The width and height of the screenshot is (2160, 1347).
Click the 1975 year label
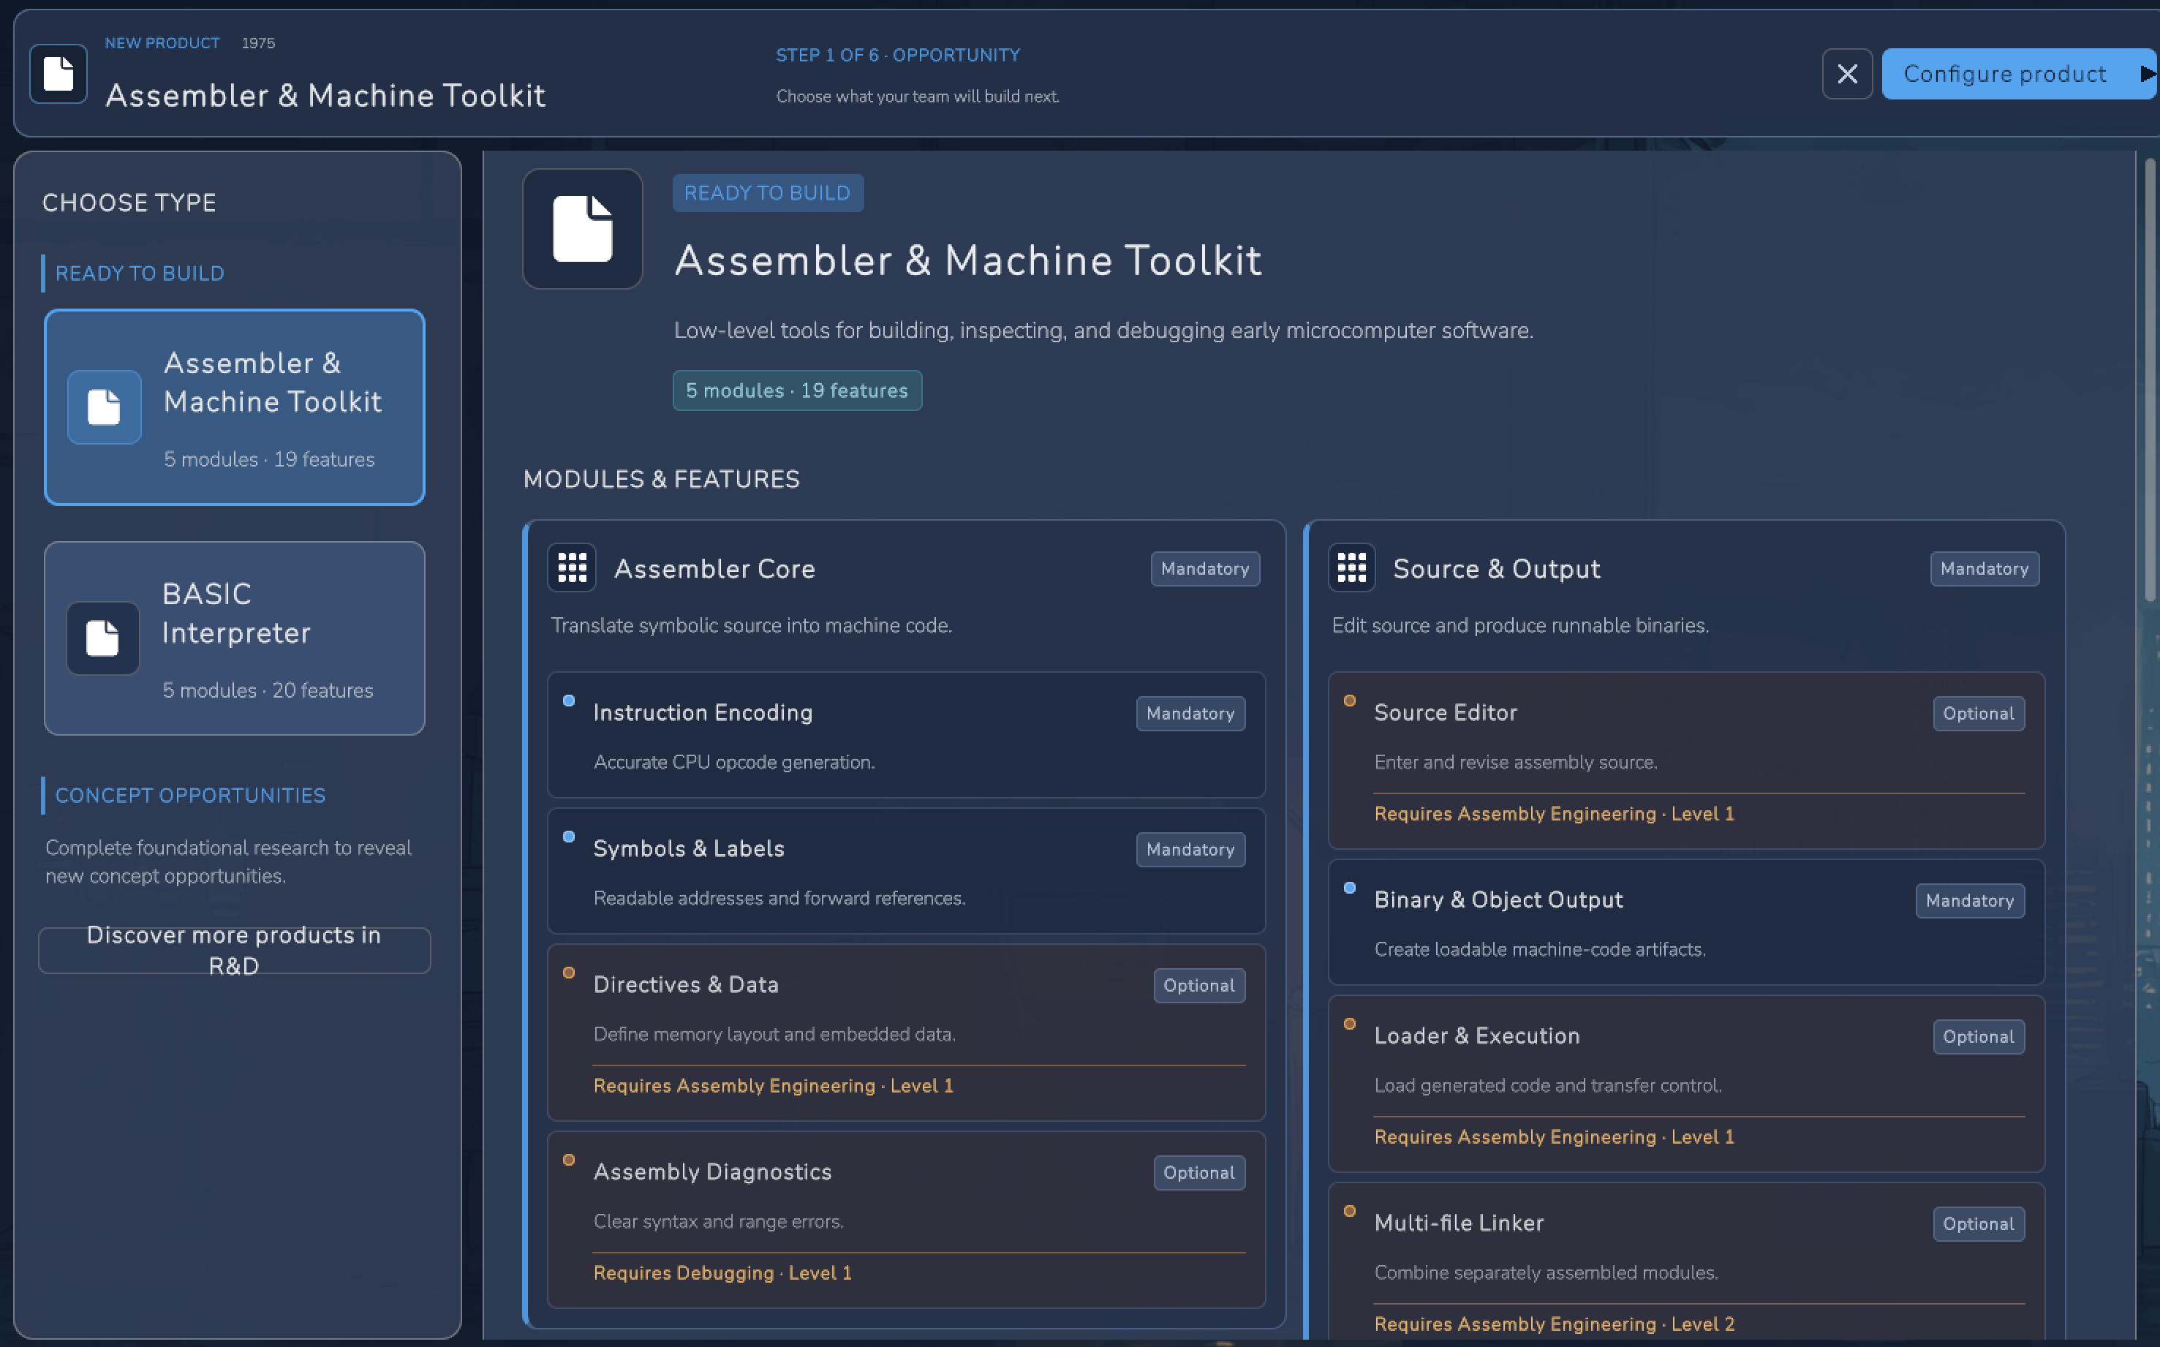click(258, 42)
